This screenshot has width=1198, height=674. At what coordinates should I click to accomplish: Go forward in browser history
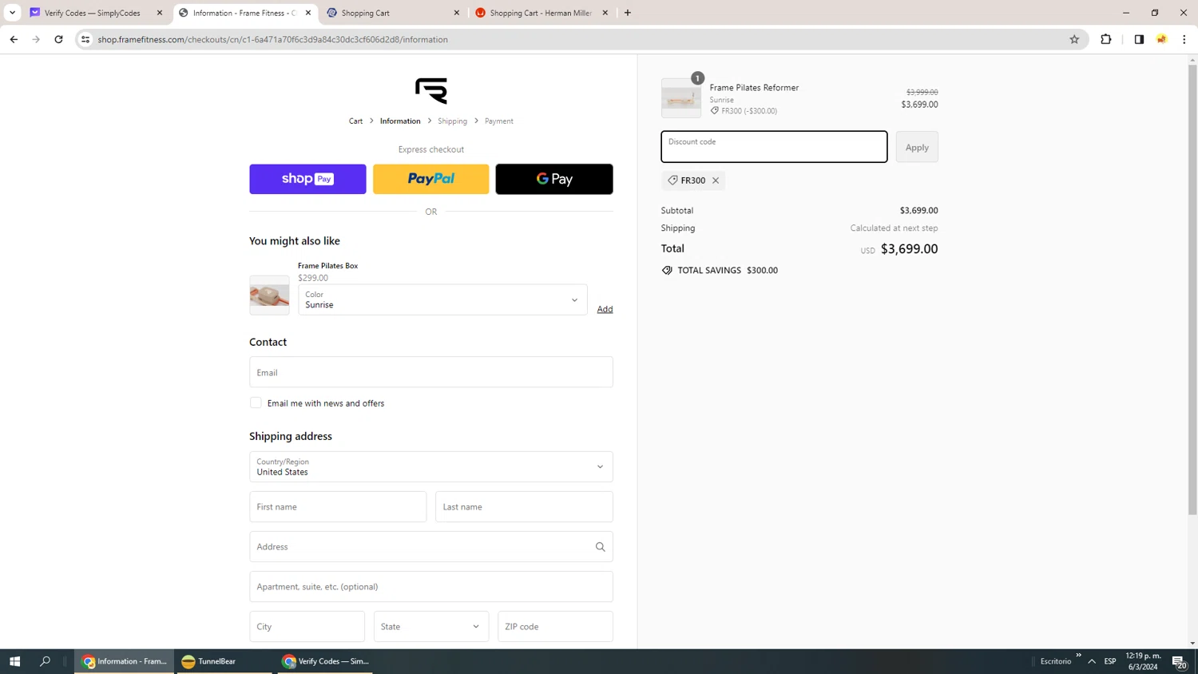(x=36, y=39)
